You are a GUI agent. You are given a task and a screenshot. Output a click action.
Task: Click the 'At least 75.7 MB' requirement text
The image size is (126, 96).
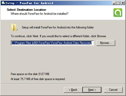[x=38, y=79]
